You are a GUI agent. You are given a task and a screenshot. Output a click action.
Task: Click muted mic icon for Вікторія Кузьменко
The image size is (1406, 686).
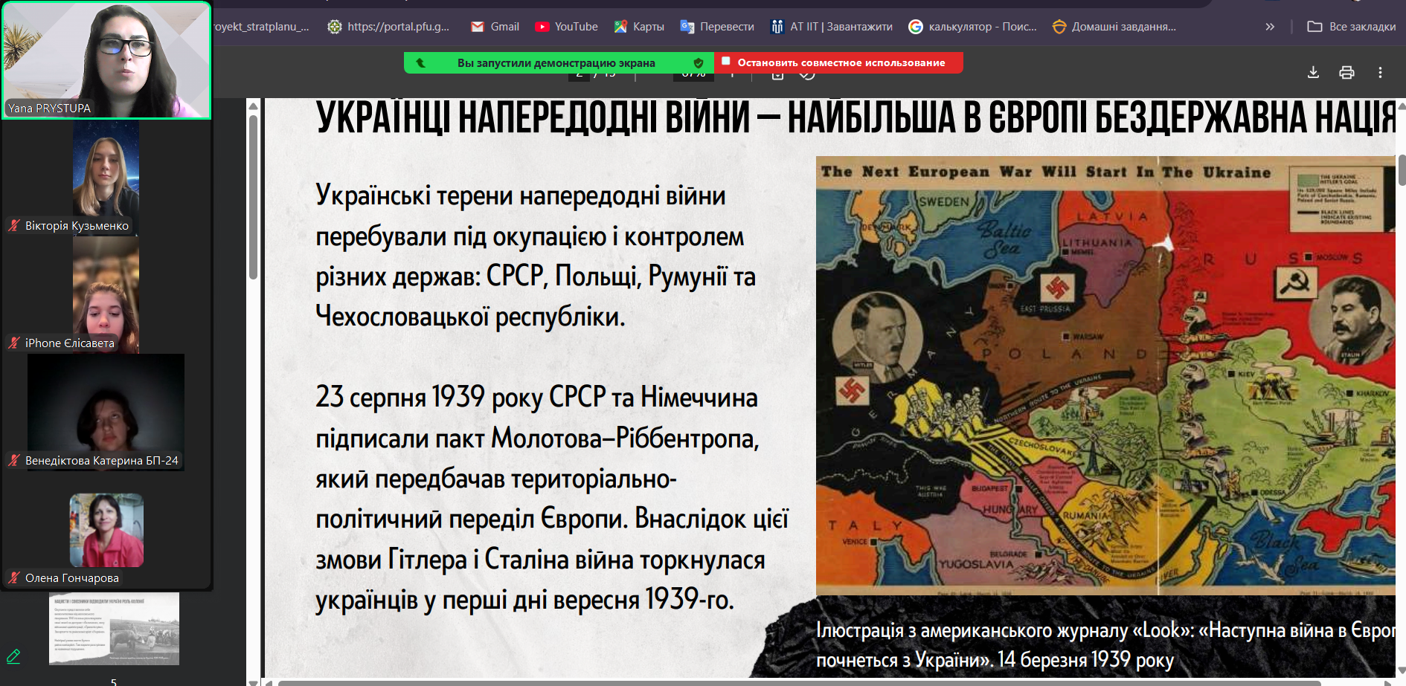click(x=14, y=225)
